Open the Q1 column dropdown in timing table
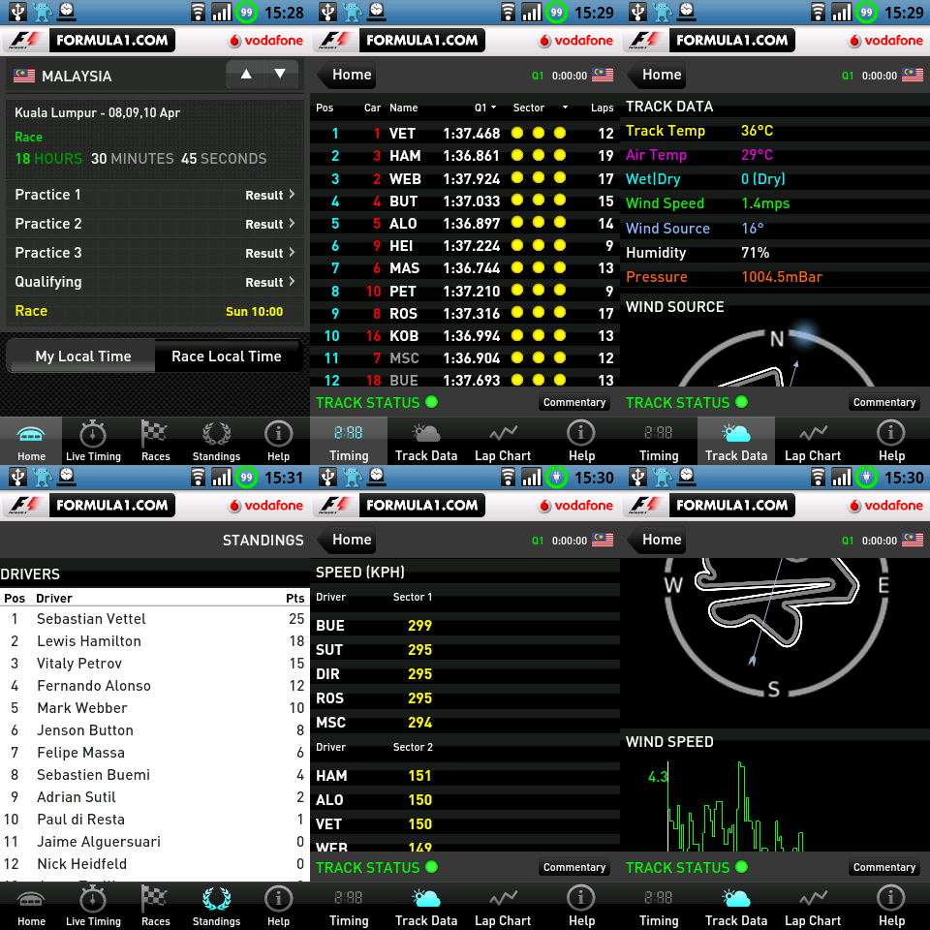This screenshot has width=930, height=930. [485, 108]
